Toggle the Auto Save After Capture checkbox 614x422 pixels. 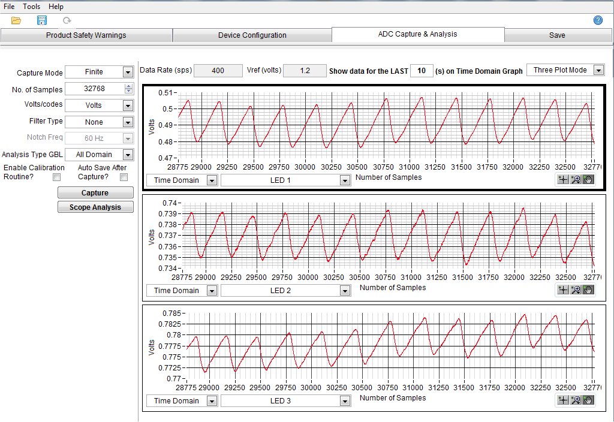(124, 177)
